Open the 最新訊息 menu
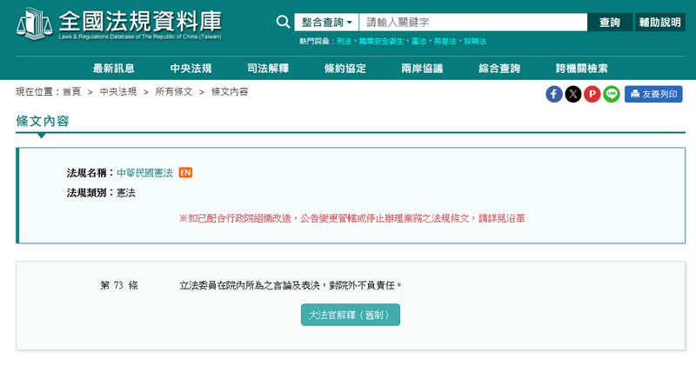696x373 pixels. (114, 69)
